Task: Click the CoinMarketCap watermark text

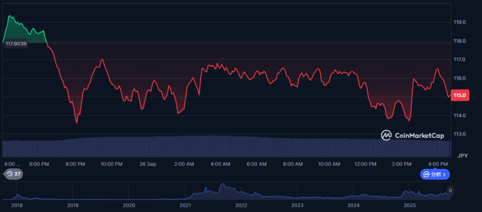Action: click(419, 136)
